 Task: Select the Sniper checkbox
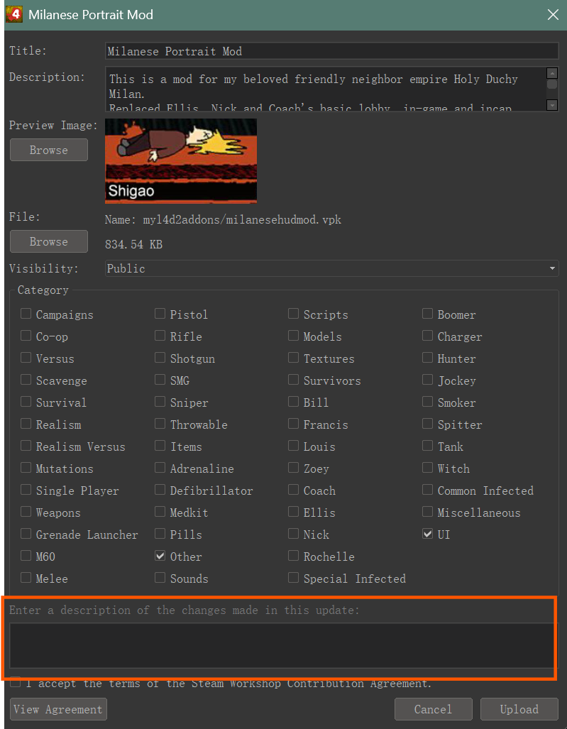click(160, 402)
